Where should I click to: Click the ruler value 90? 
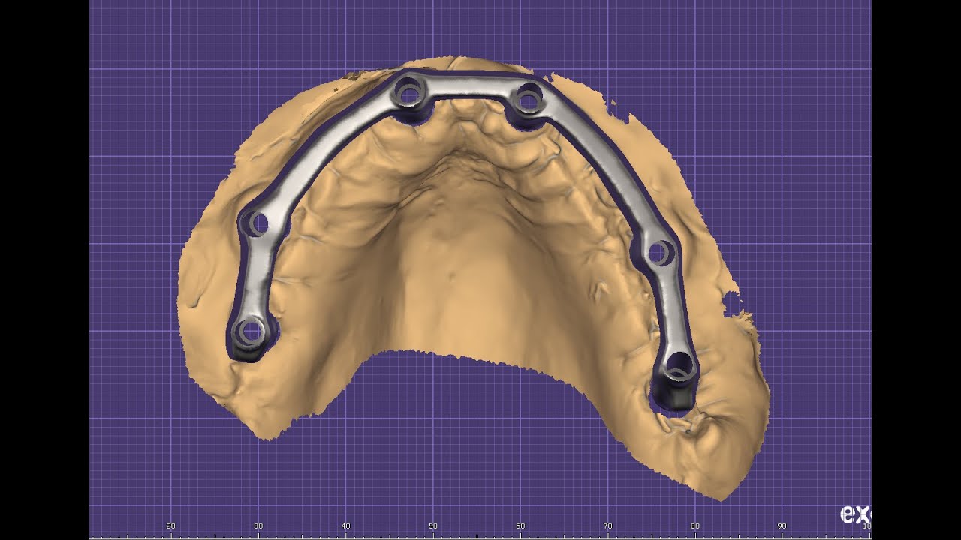[x=782, y=526]
